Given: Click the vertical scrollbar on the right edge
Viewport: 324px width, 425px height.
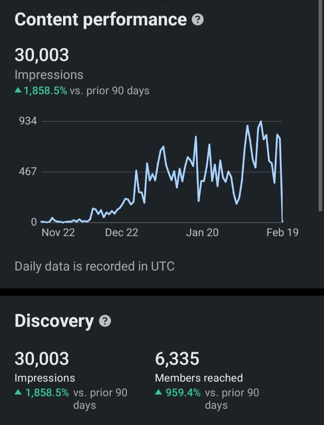Looking at the screenshot, I should pos(321,105).
